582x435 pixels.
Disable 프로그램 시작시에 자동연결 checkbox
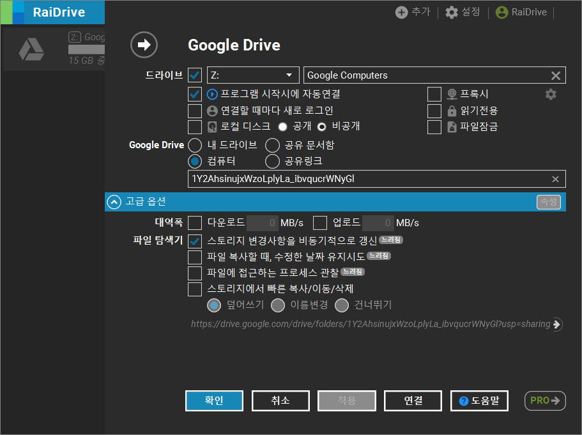[194, 95]
